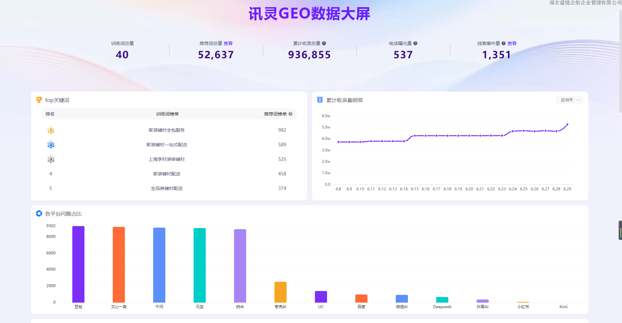The image size is (622, 323).
Task: Click the 936,855 累计收录总量 value
Action: (x=310, y=55)
